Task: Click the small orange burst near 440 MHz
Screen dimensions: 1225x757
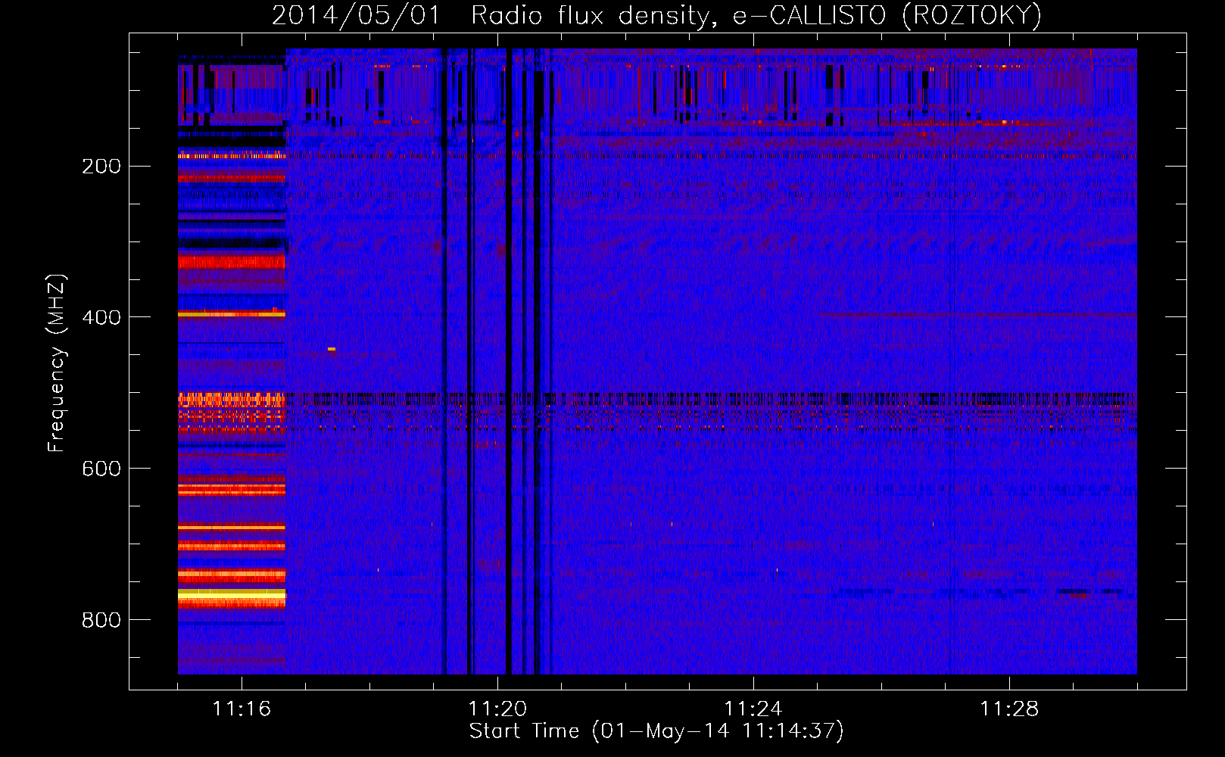Action: point(332,349)
